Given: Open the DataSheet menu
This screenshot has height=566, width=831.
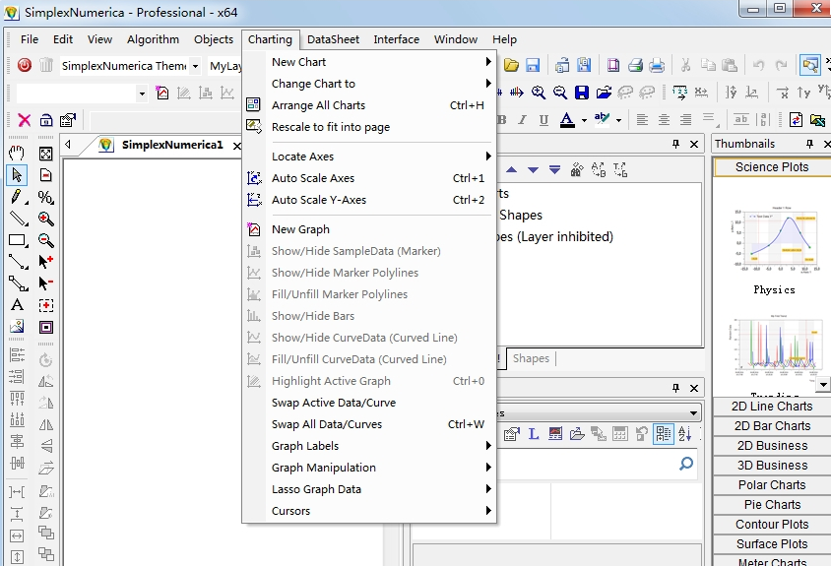Looking at the screenshot, I should (333, 39).
